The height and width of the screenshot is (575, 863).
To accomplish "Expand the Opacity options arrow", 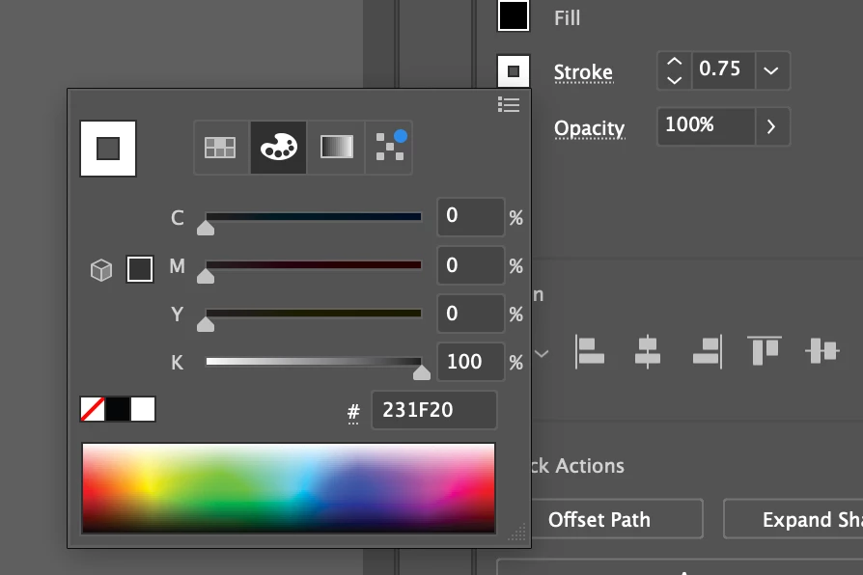I will (x=770, y=126).
